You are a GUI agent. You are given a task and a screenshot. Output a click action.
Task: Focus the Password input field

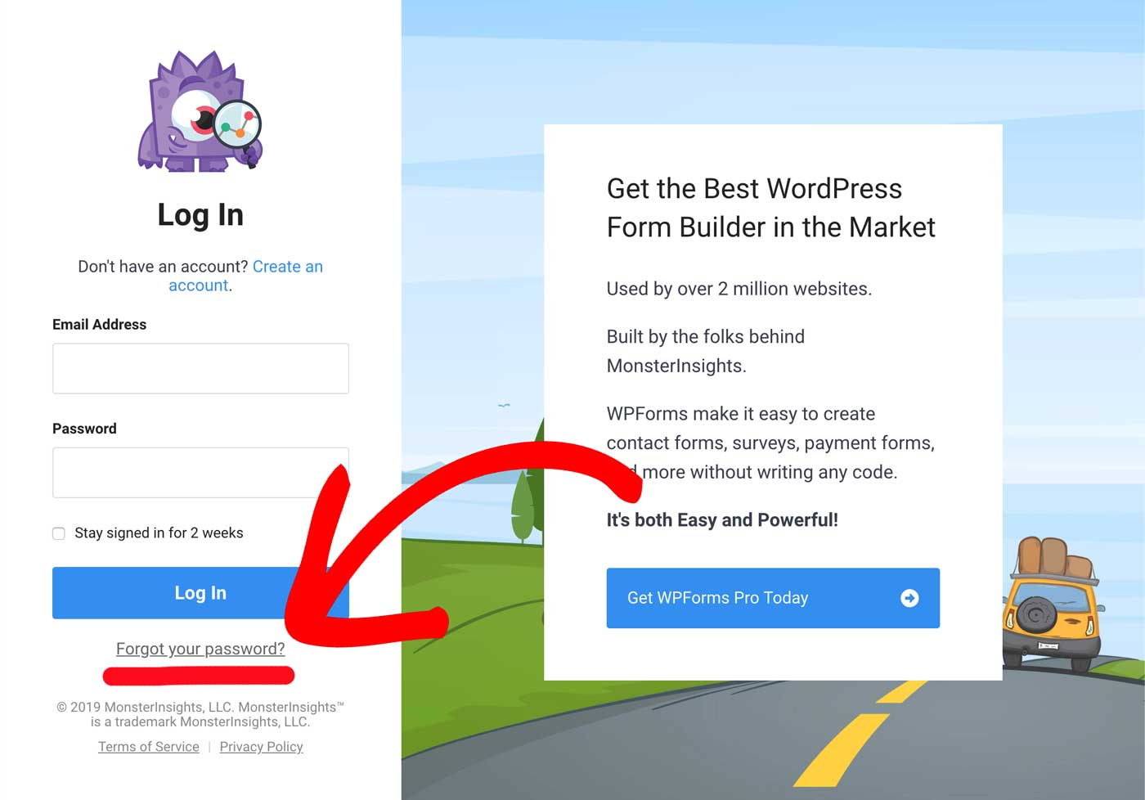tap(200, 472)
